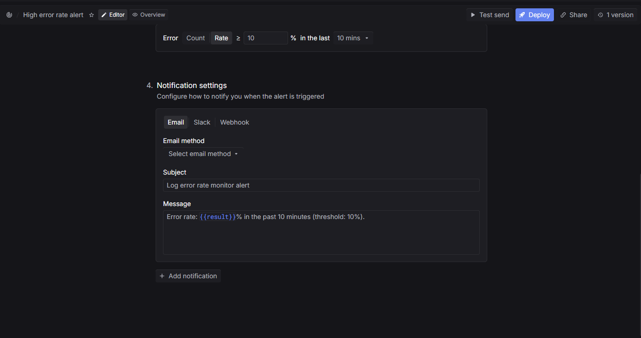Switch to Editor mode
Screen dimensions: 641x338
pos(113,15)
